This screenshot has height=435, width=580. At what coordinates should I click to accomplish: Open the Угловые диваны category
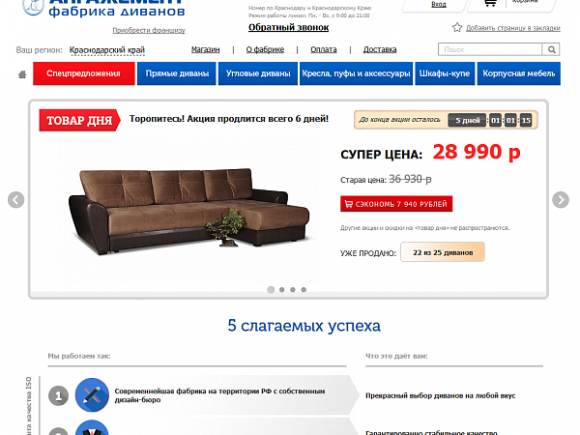pyautogui.click(x=258, y=73)
